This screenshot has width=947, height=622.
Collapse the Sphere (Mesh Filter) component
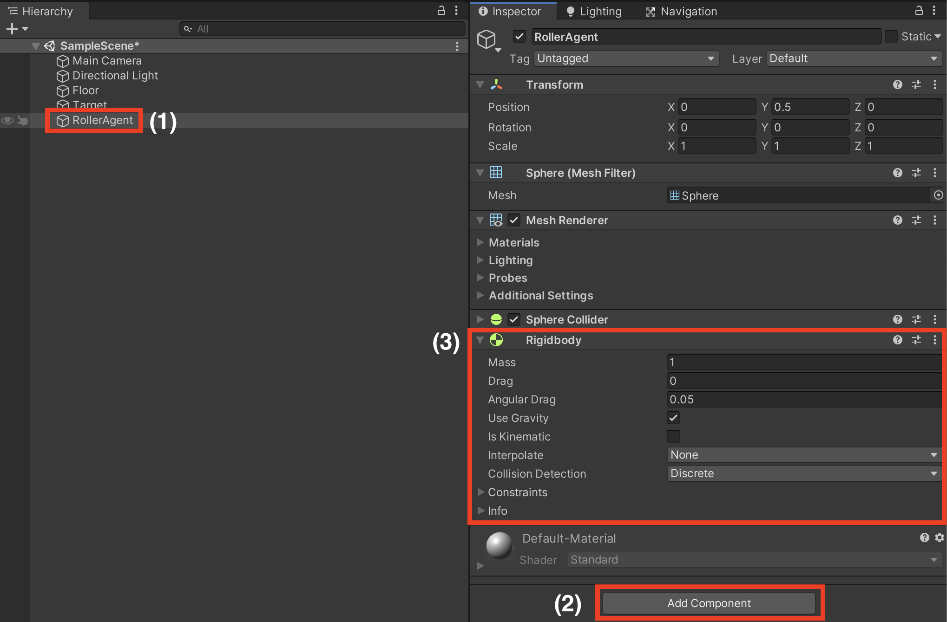pos(480,173)
